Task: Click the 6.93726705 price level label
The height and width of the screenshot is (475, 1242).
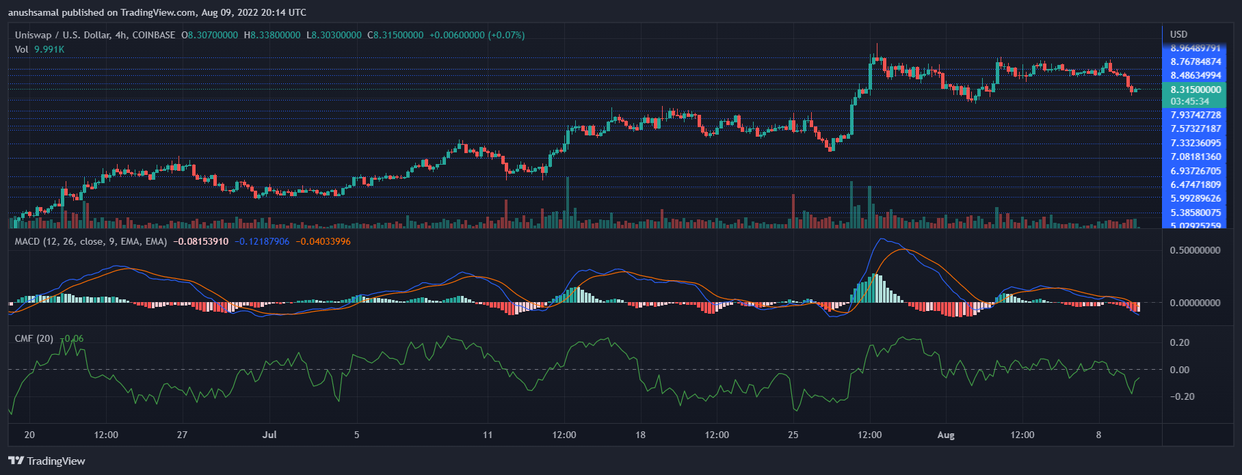Action: point(1195,171)
